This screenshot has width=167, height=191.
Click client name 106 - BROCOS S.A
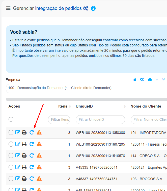coord(146,179)
